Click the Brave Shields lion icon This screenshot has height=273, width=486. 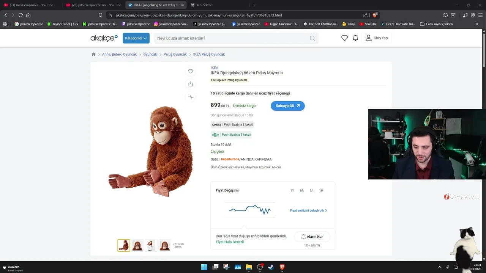(375, 15)
